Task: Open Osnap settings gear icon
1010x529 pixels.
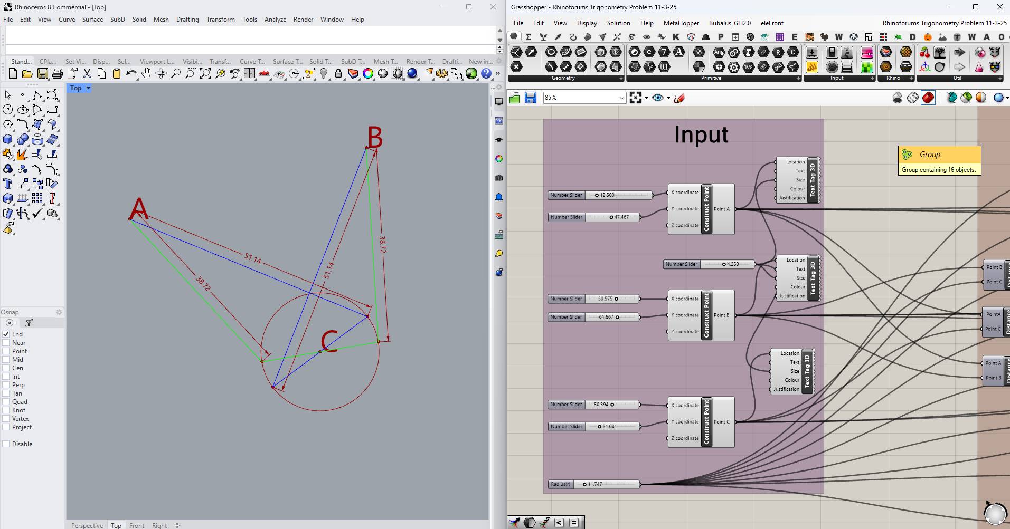Action: [59, 312]
